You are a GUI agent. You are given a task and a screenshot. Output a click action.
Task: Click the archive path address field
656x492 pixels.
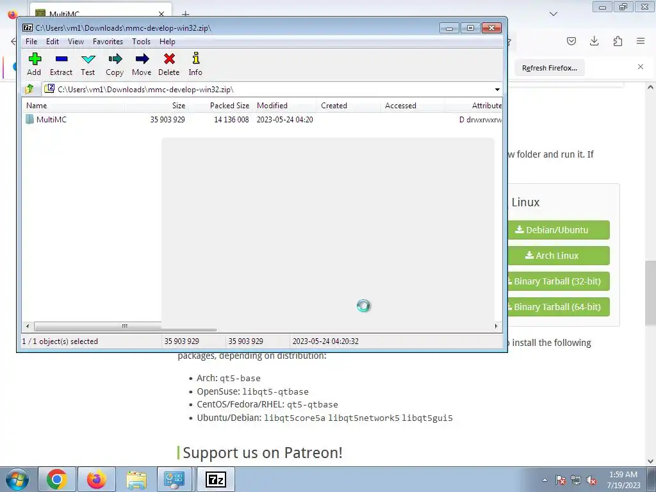[x=268, y=90]
